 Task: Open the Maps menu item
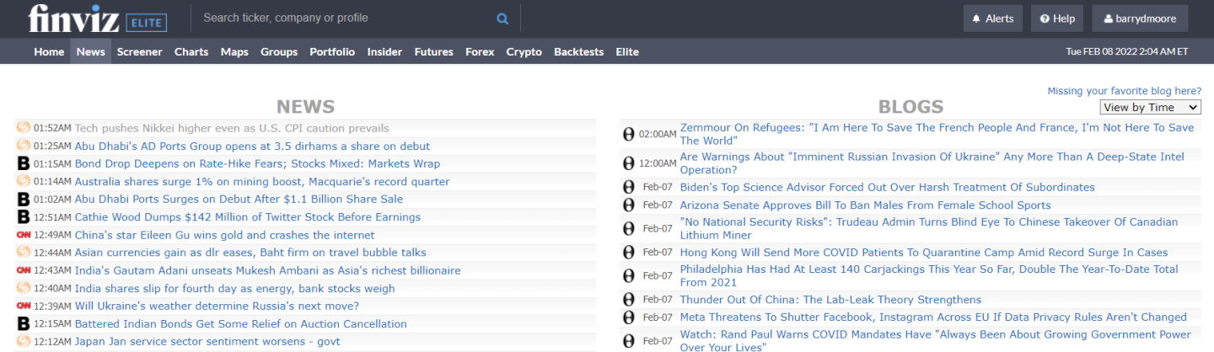coord(234,51)
